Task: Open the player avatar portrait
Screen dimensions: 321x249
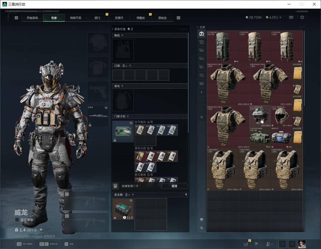Action: pyautogui.click(x=302, y=244)
